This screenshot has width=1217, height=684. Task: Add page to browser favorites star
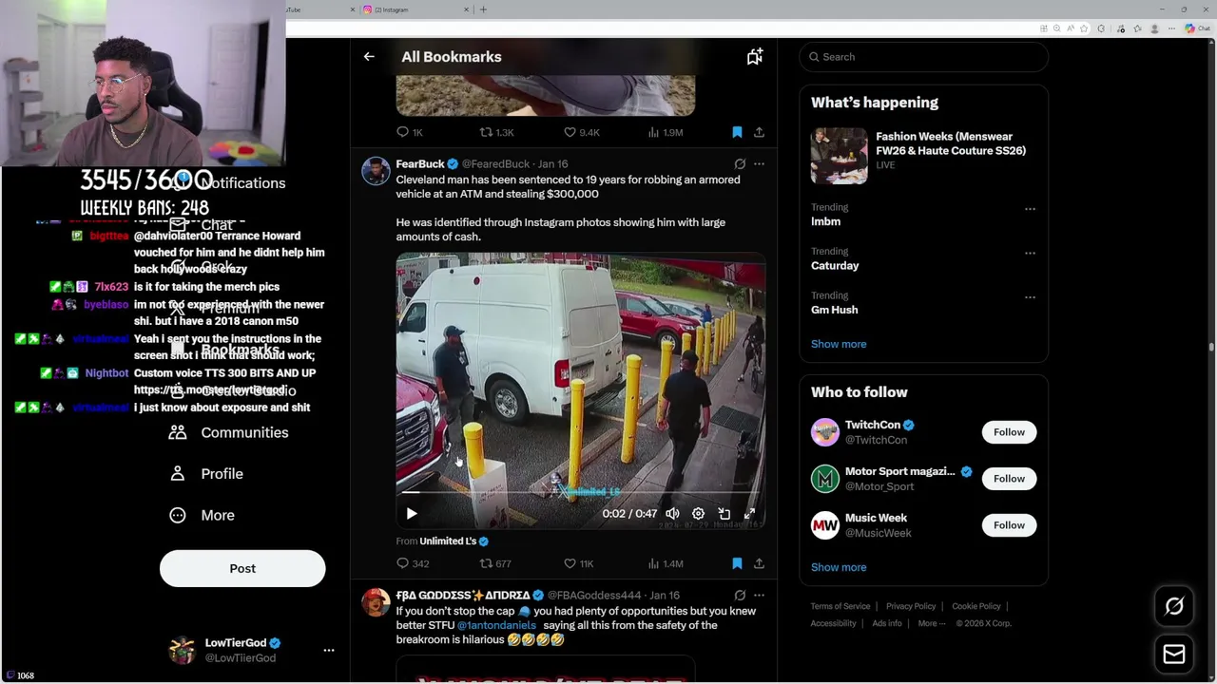pos(1083,28)
